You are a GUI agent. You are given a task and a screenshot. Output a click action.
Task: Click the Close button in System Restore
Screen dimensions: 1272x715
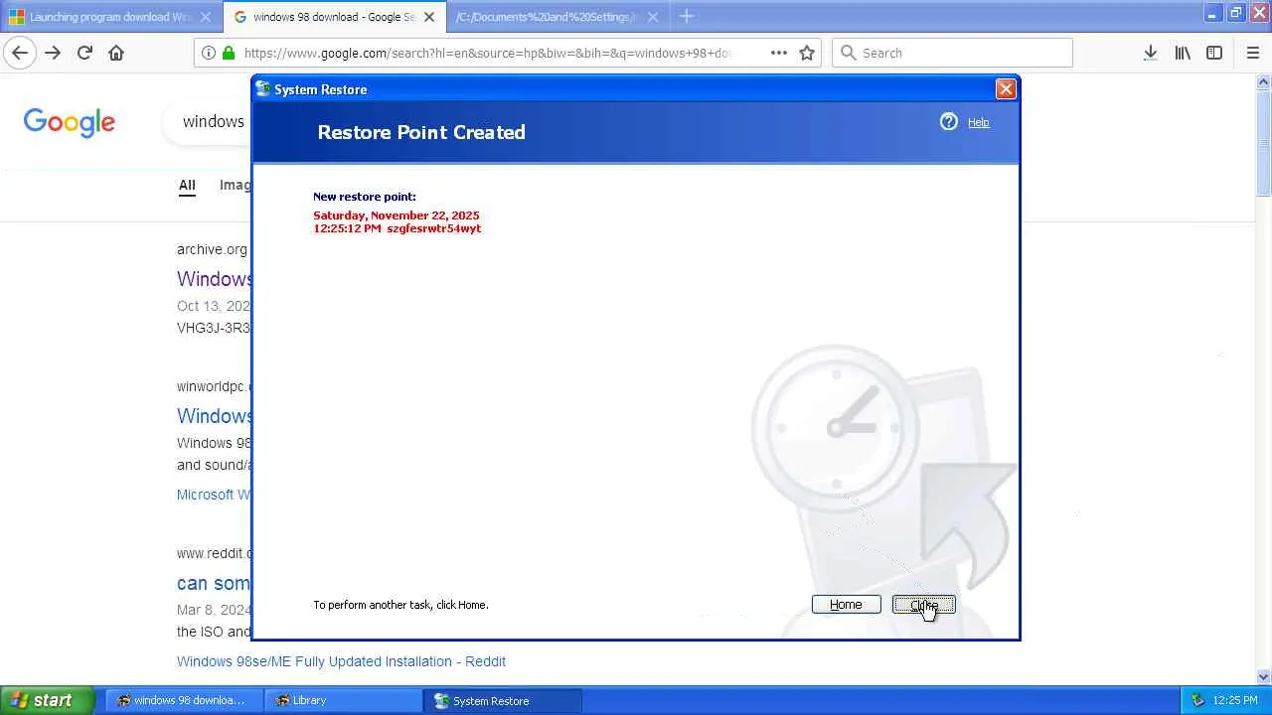[923, 605]
